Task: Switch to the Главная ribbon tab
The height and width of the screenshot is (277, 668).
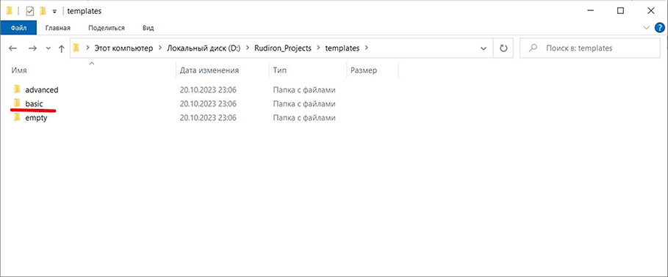Action: [58, 28]
